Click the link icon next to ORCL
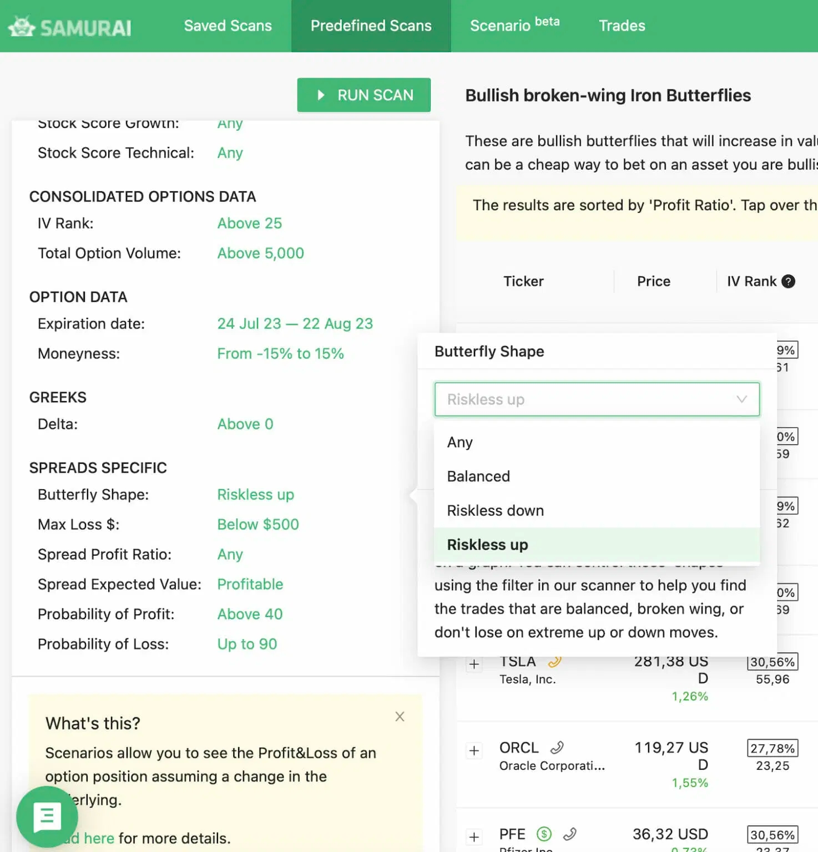The image size is (818, 852). pos(557,748)
